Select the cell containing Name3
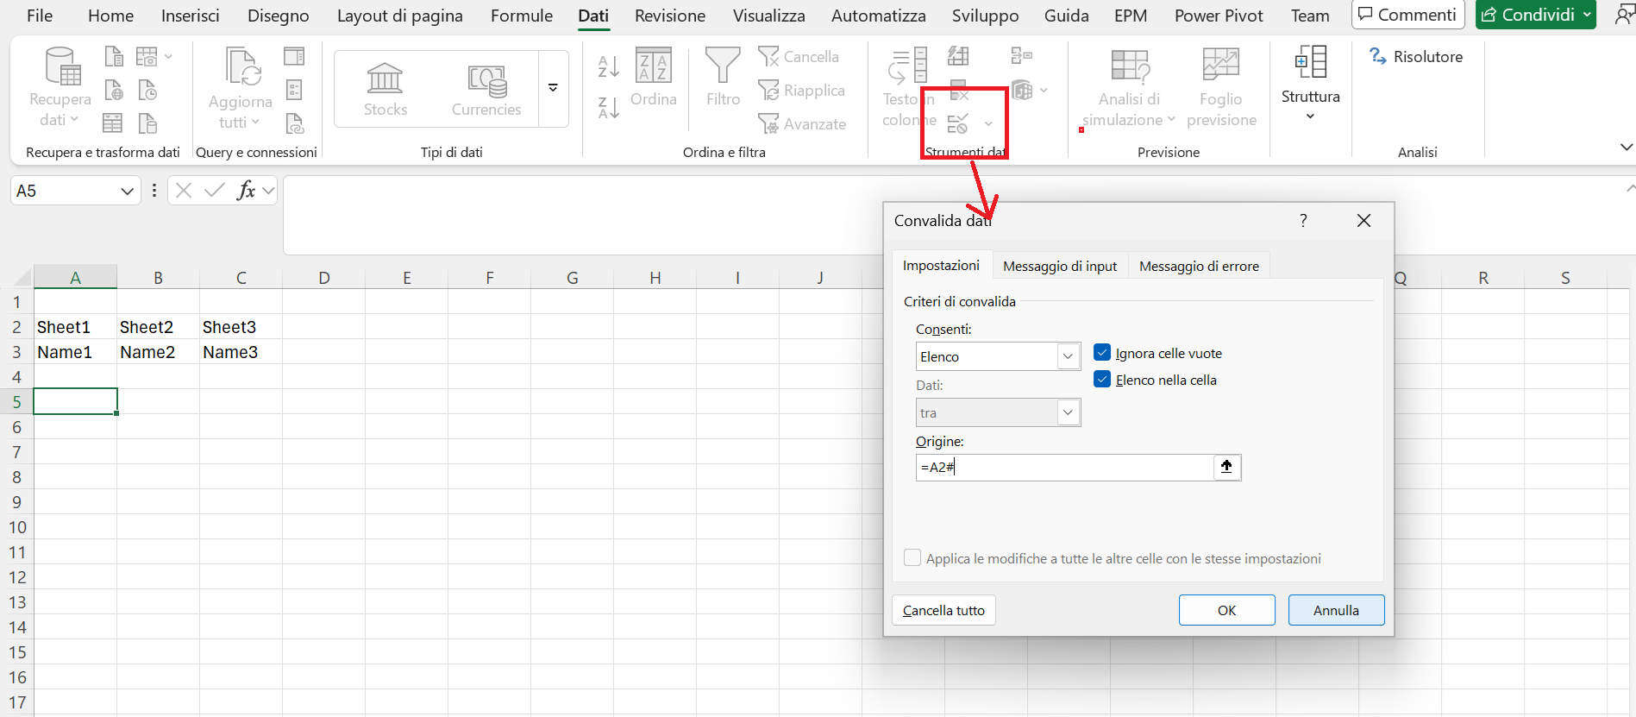Viewport: 1636px width, 717px height. click(241, 352)
